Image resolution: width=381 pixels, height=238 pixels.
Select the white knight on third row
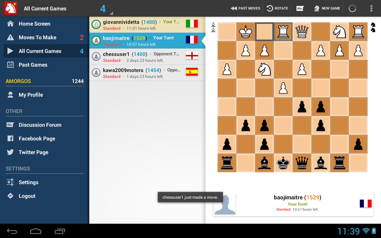264,69
